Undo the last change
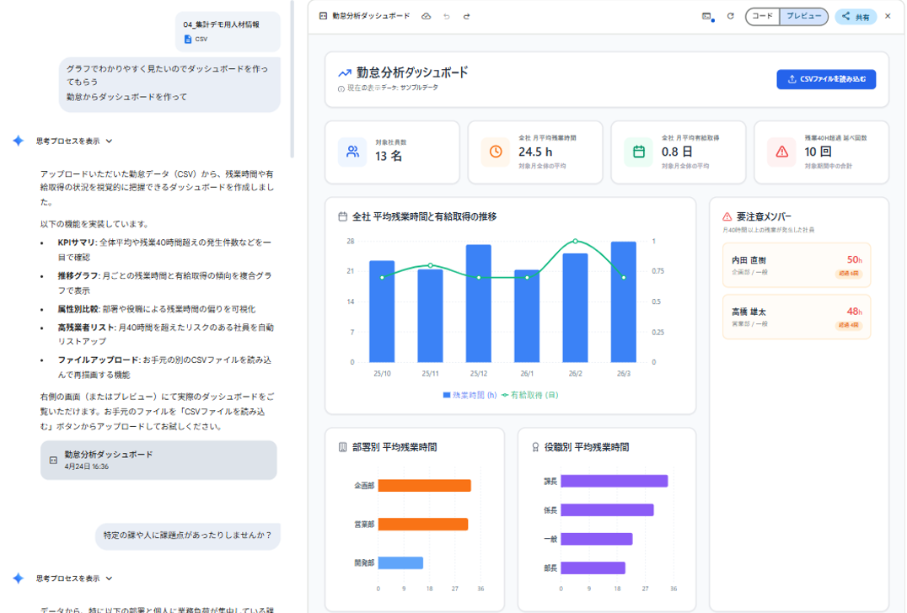 (447, 16)
